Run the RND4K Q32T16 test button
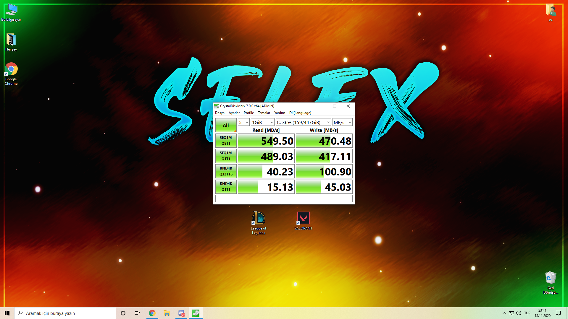 [226, 171]
